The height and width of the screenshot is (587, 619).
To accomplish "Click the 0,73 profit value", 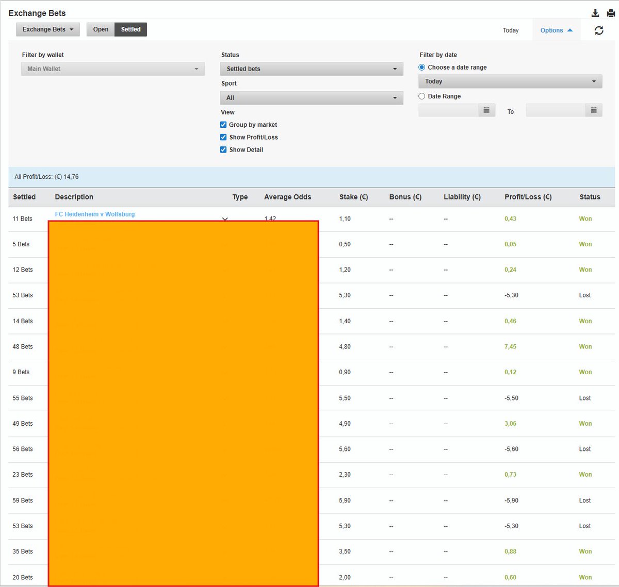I will [510, 475].
